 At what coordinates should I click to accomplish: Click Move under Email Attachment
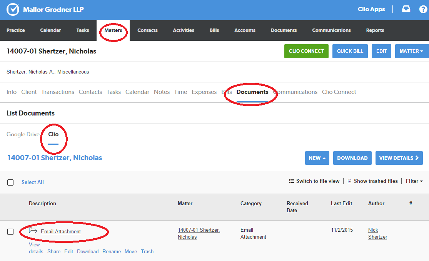[131, 252]
